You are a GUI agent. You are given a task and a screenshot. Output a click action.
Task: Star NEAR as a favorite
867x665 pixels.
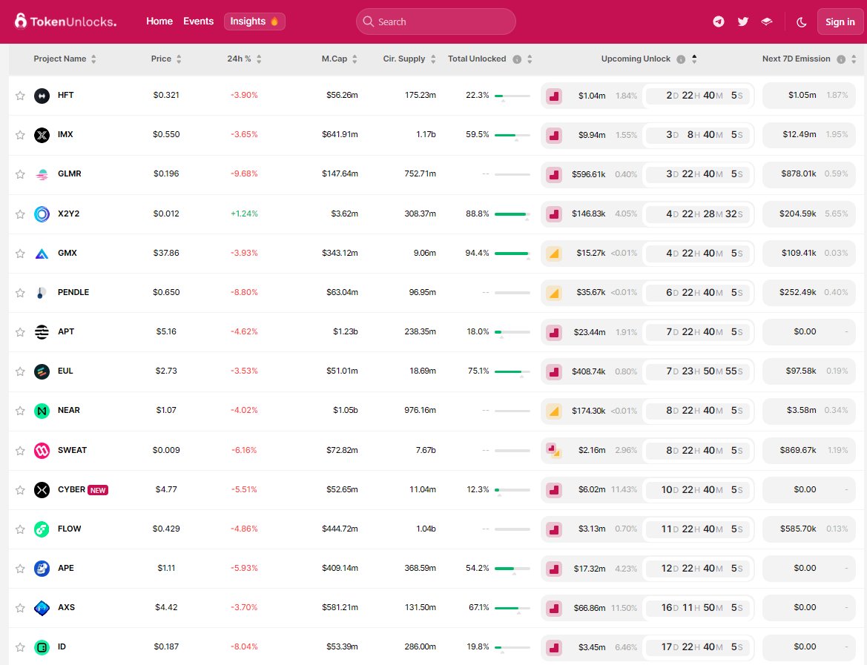click(21, 411)
